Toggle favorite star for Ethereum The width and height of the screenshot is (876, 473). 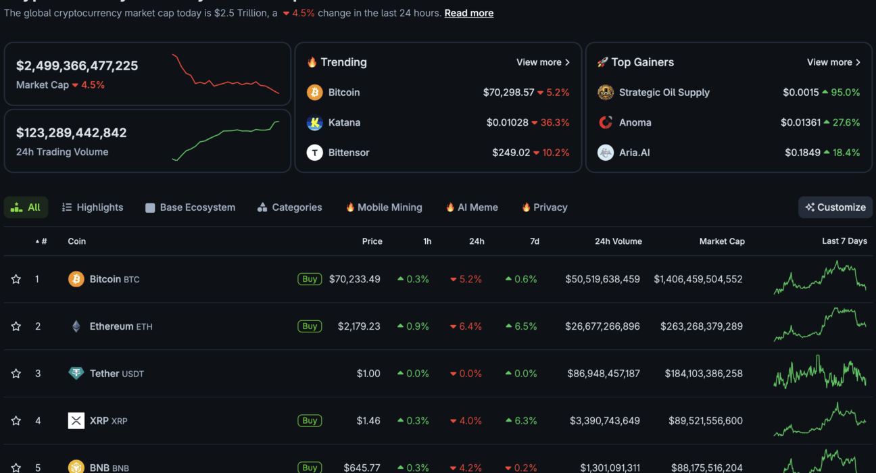pos(16,326)
